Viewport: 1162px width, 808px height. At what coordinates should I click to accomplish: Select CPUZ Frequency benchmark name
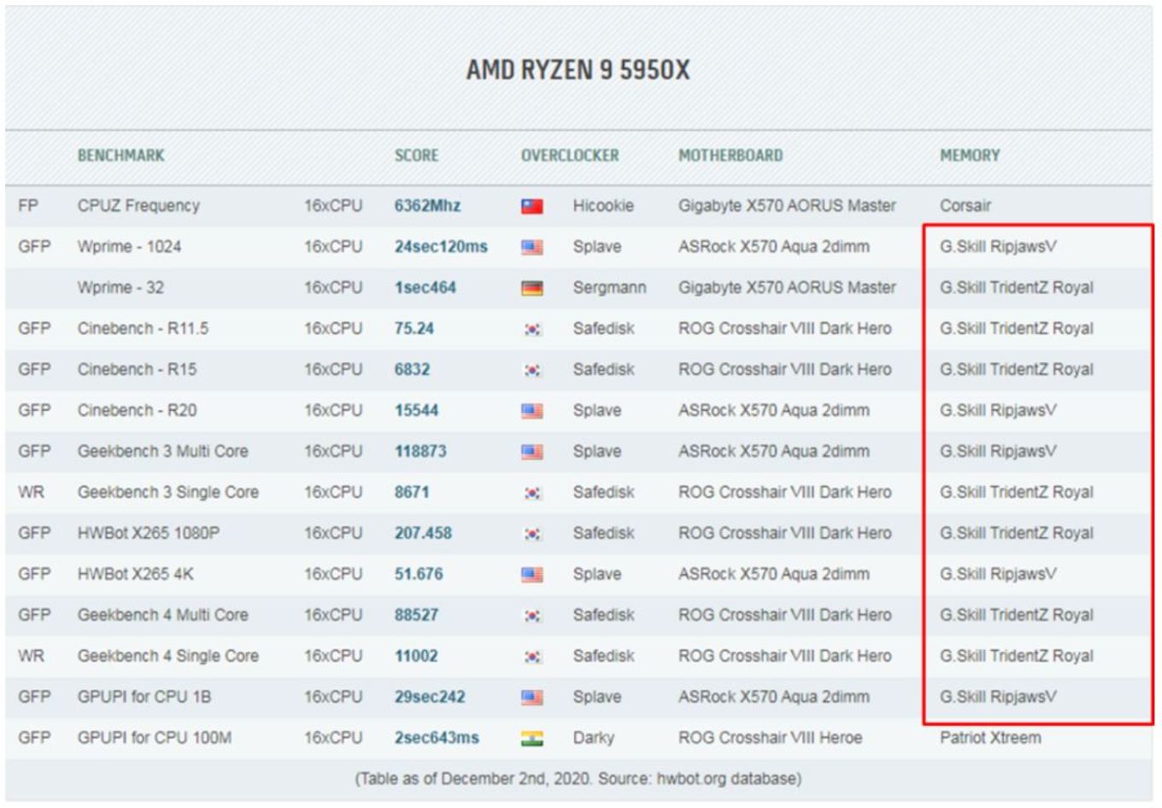click(x=138, y=206)
